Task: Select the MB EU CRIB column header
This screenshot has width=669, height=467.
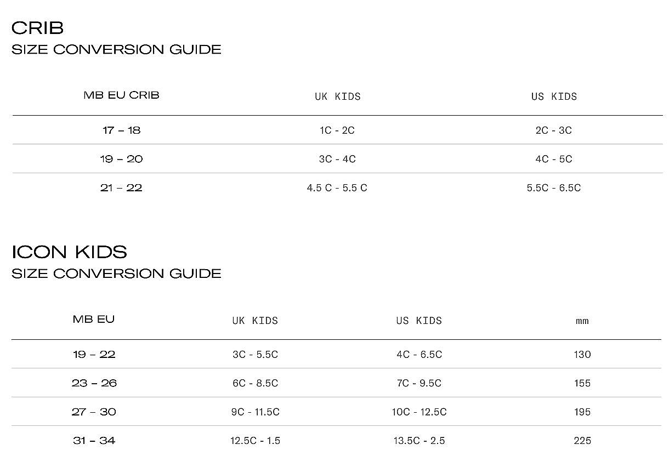Action: pyautogui.click(x=121, y=95)
